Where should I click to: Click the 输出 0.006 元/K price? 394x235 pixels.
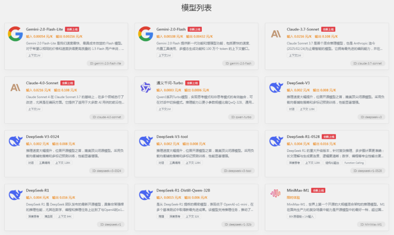click(x=196, y=198)
